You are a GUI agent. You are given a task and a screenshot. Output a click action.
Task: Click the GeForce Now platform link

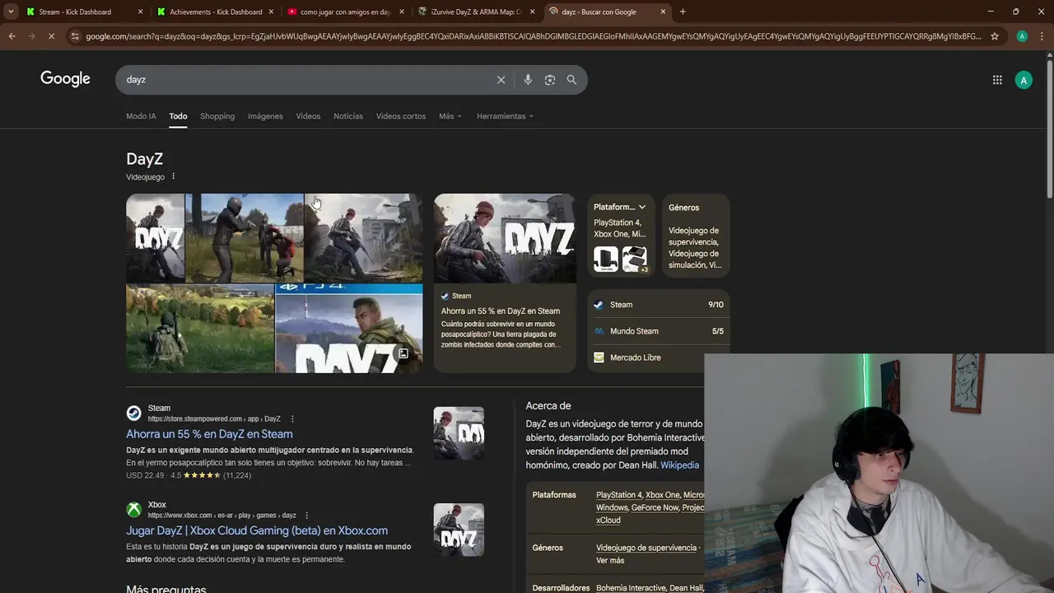(655, 507)
